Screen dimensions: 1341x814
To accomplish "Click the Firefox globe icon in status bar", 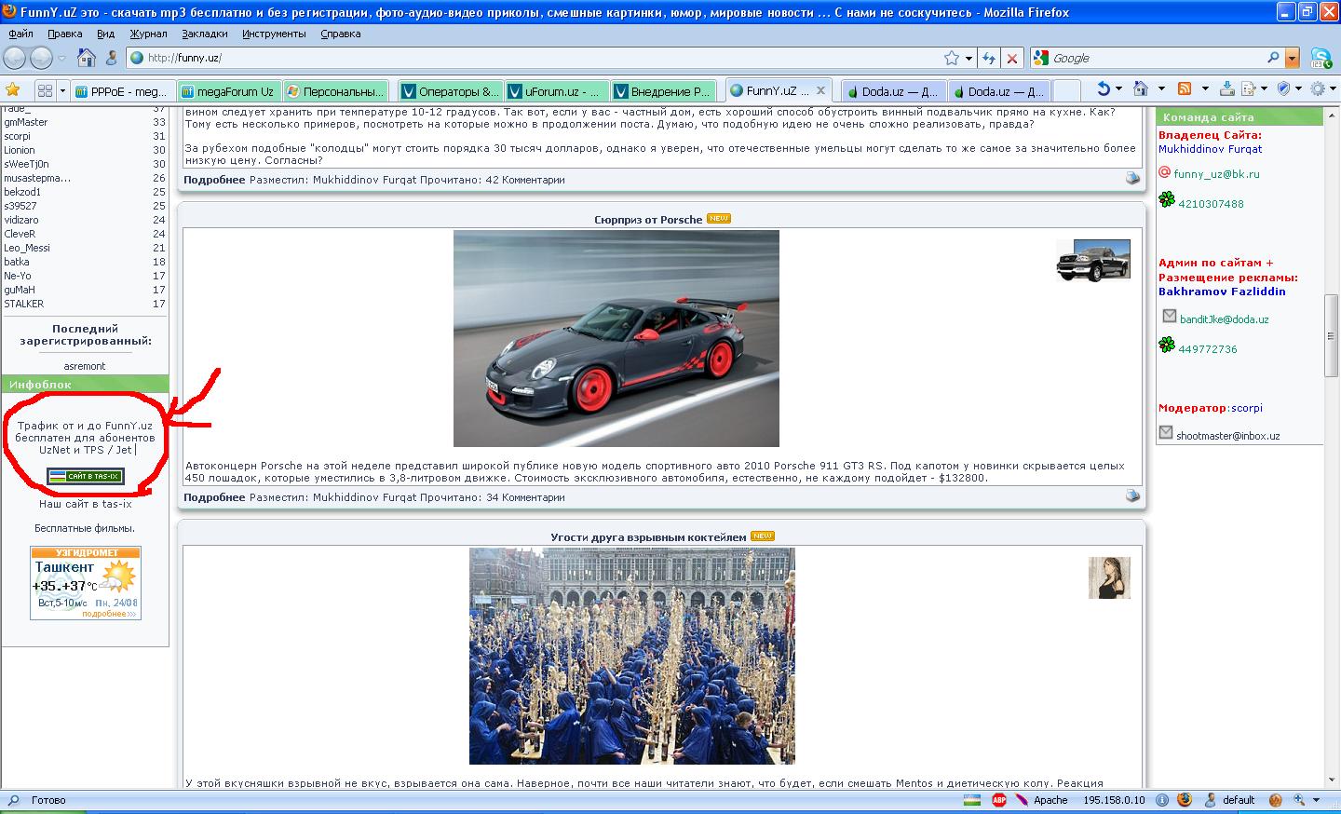I will click(x=1185, y=800).
